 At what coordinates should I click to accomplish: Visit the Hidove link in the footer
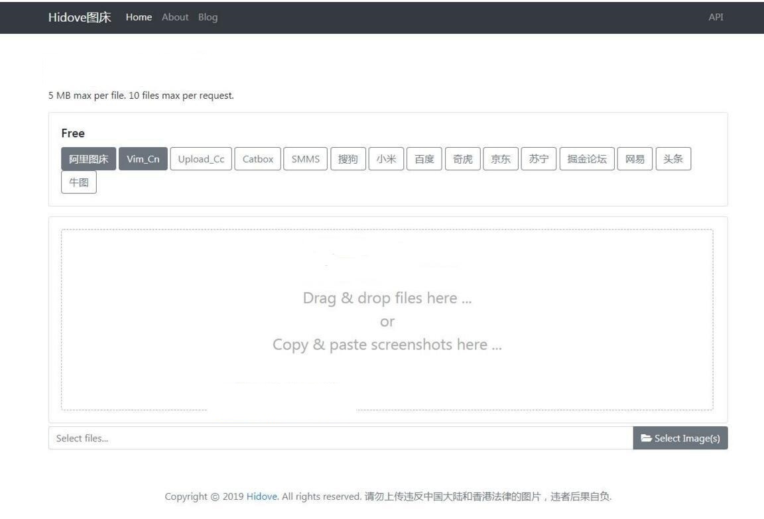click(x=260, y=496)
